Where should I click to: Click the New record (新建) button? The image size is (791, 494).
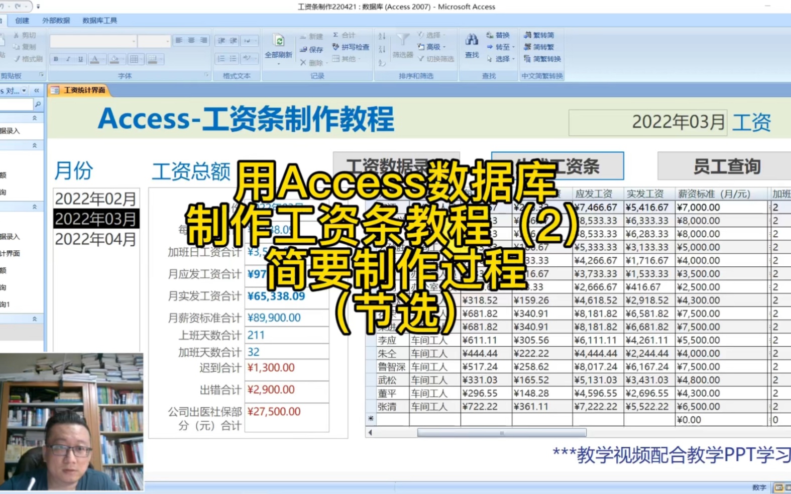(311, 37)
